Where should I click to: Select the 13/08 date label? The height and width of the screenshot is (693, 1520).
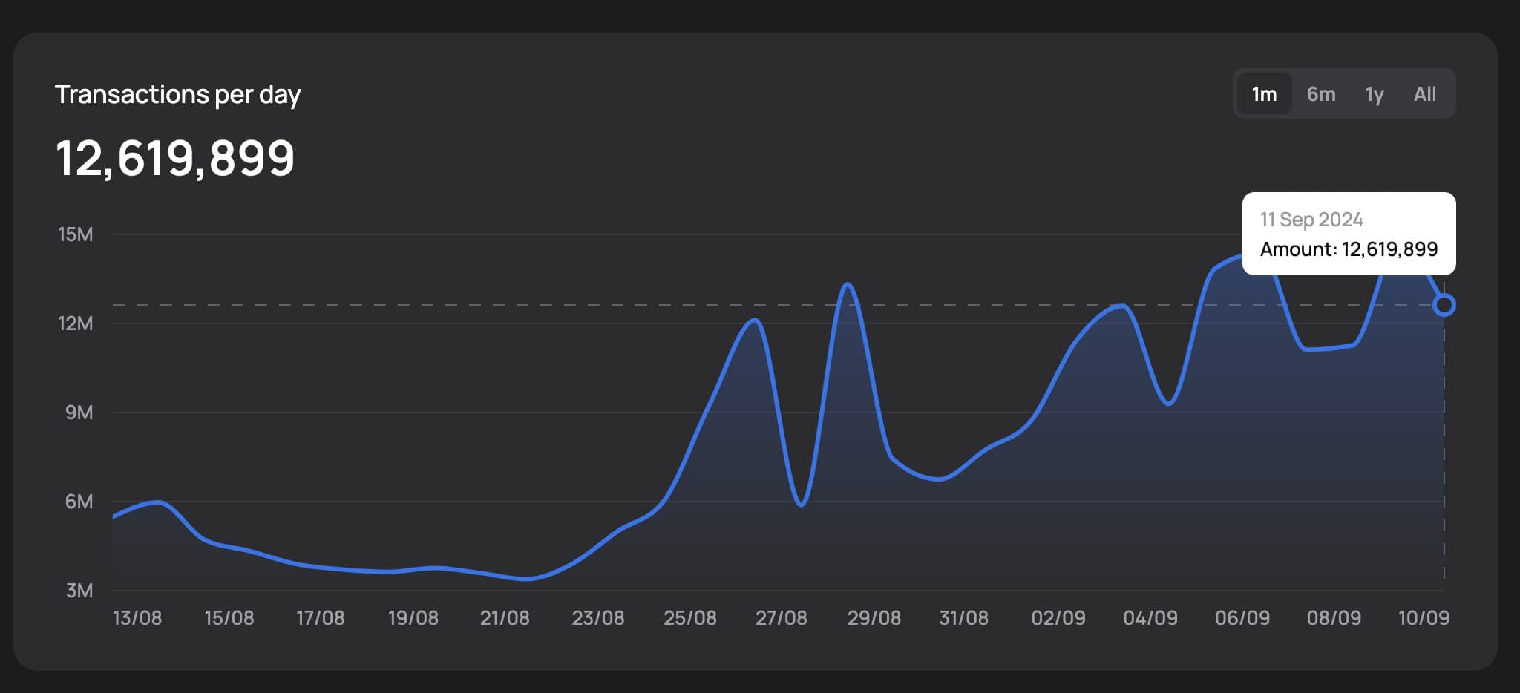139,617
